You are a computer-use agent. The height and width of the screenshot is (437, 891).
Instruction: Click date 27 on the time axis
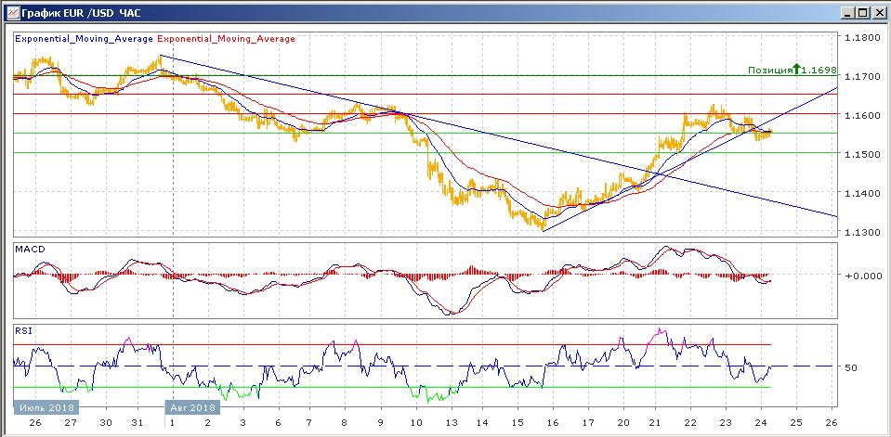71,423
